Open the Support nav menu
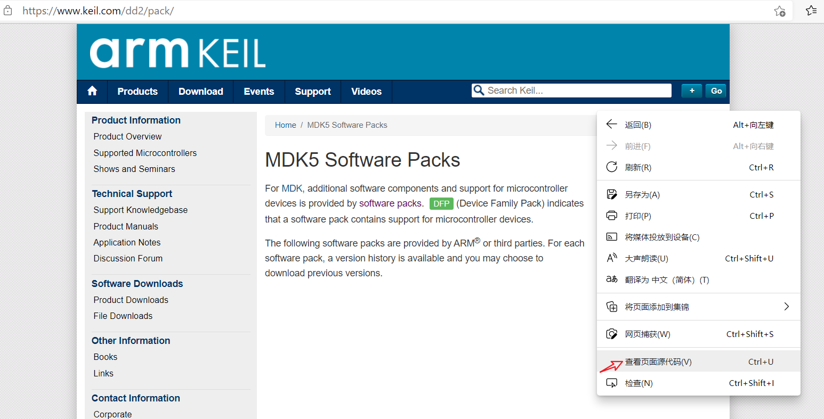This screenshot has height=419, width=824. (x=313, y=92)
